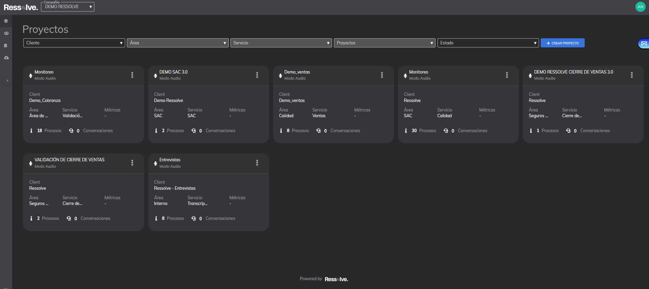
Task: Click conversations icon on Demo_ventas card
Action: [318, 131]
